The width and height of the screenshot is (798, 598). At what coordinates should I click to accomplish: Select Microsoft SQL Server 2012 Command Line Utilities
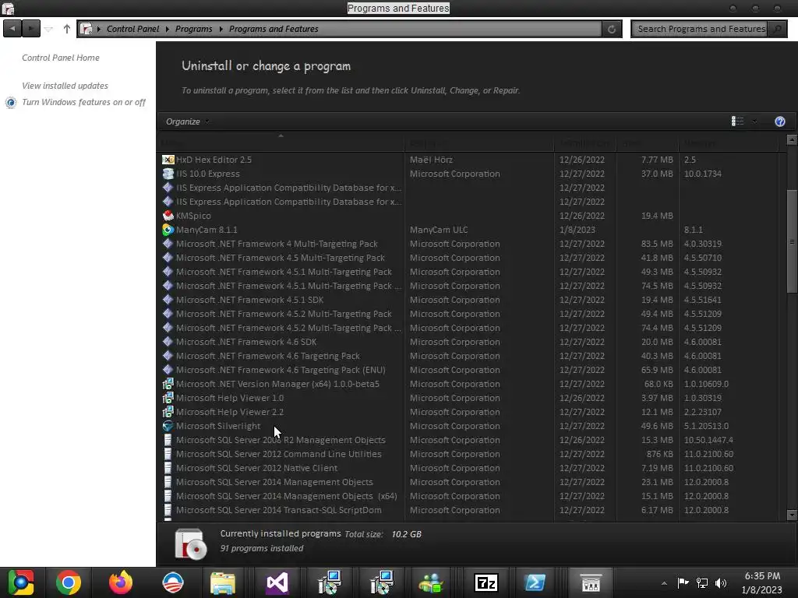click(x=279, y=454)
